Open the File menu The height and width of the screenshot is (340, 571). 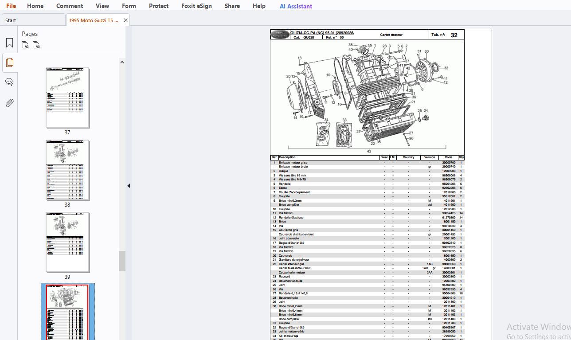(11, 6)
